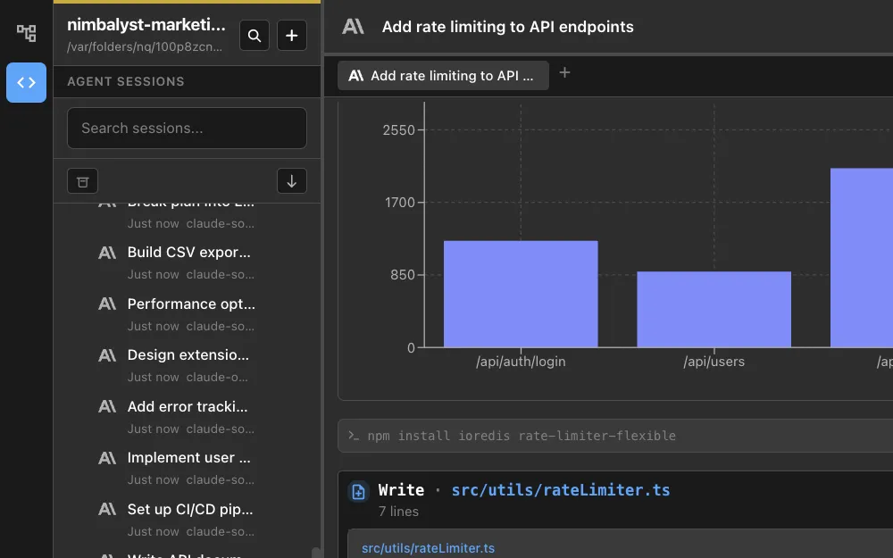The width and height of the screenshot is (893, 558).
Task: Type in Search sessions field
Action: (x=187, y=129)
